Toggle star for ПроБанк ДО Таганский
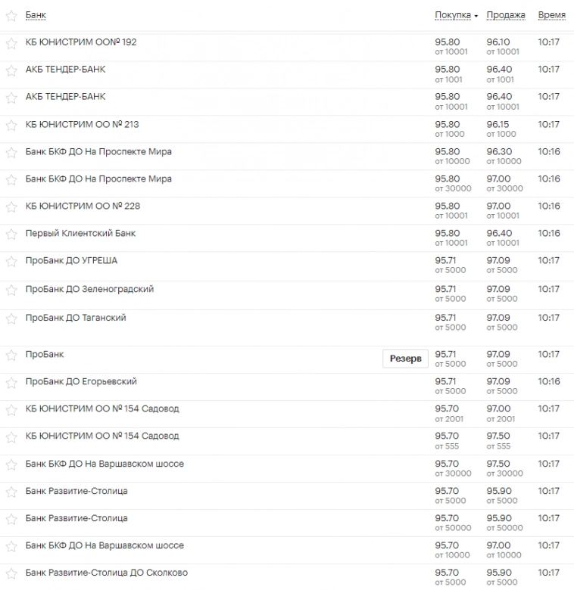The width and height of the screenshot is (574, 590). (11, 319)
